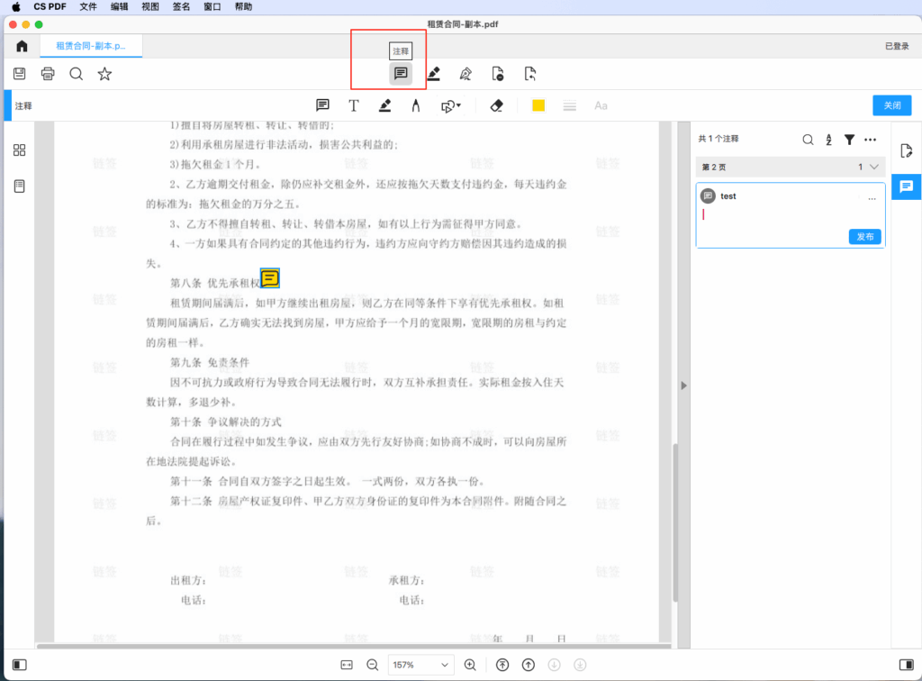The image size is (922, 681).
Task: Open the yellow color swatch
Action: (538, 105)
